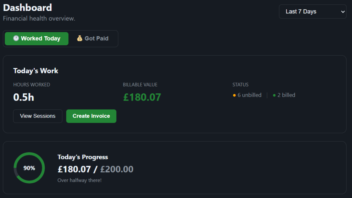Switch to the Got Paid tab
Screen dimensions: 352x198
coord(93,38)
